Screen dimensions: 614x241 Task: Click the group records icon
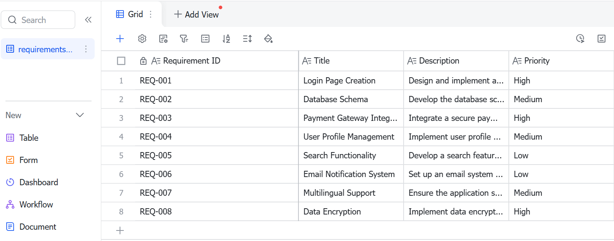pyautogui.click(x=205, y=39)
